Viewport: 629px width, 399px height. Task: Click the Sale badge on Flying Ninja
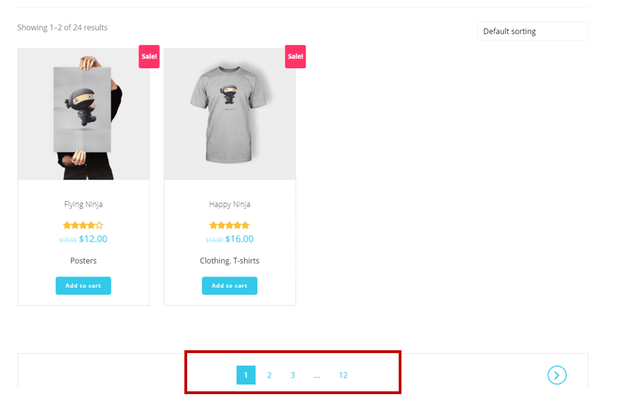click(149, 56)
